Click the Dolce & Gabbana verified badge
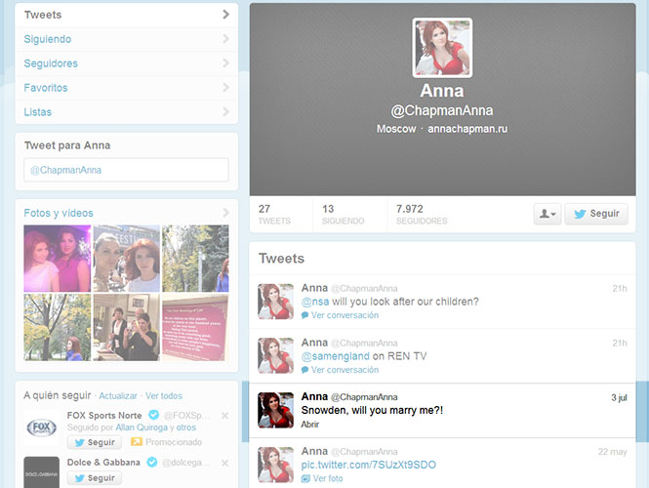 click(x=152, y=462)
